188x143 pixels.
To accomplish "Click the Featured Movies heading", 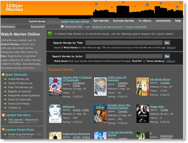I will tap(61, 70).
